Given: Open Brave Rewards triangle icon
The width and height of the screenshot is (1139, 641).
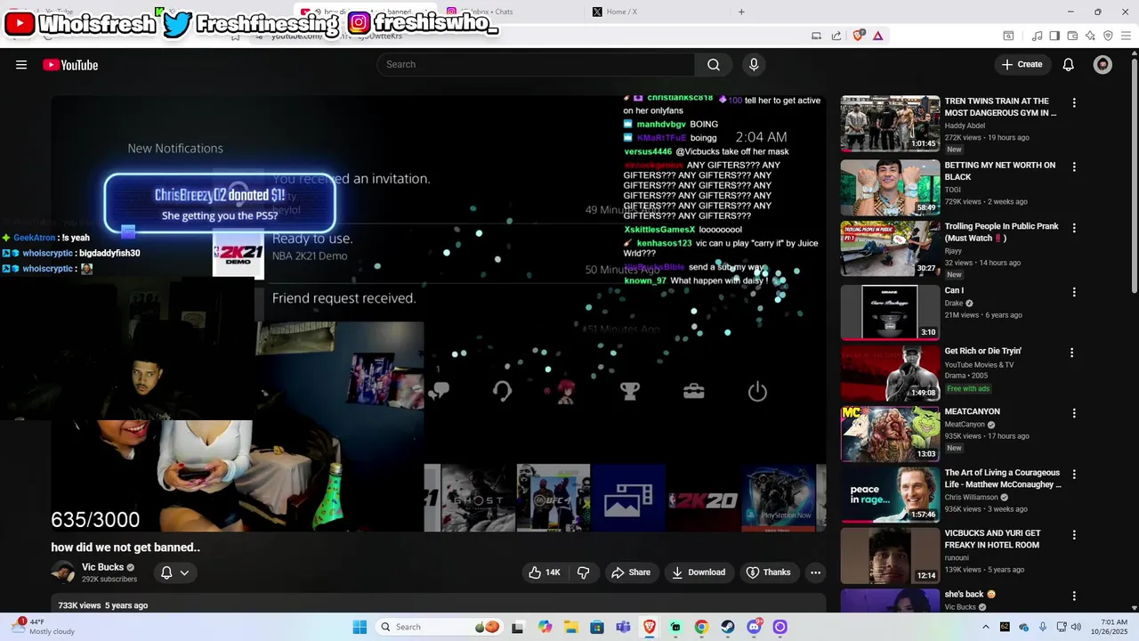Looking at the screenshot, I should pos(878,36).
